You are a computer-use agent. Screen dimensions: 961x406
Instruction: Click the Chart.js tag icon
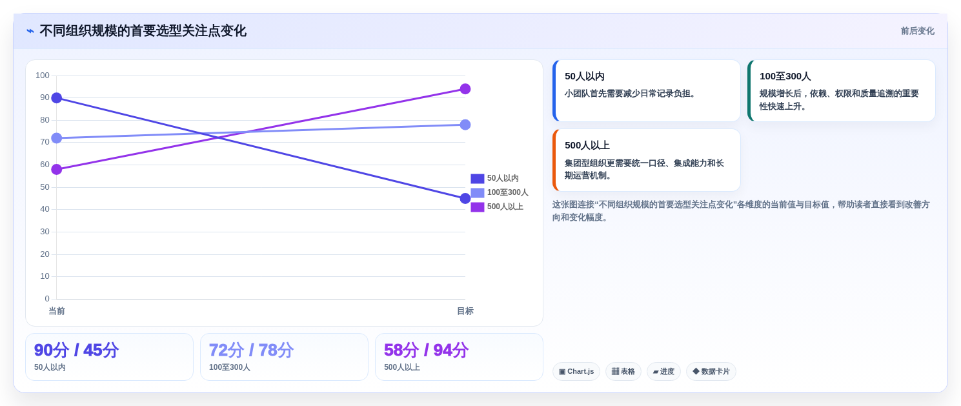[562, 372]
